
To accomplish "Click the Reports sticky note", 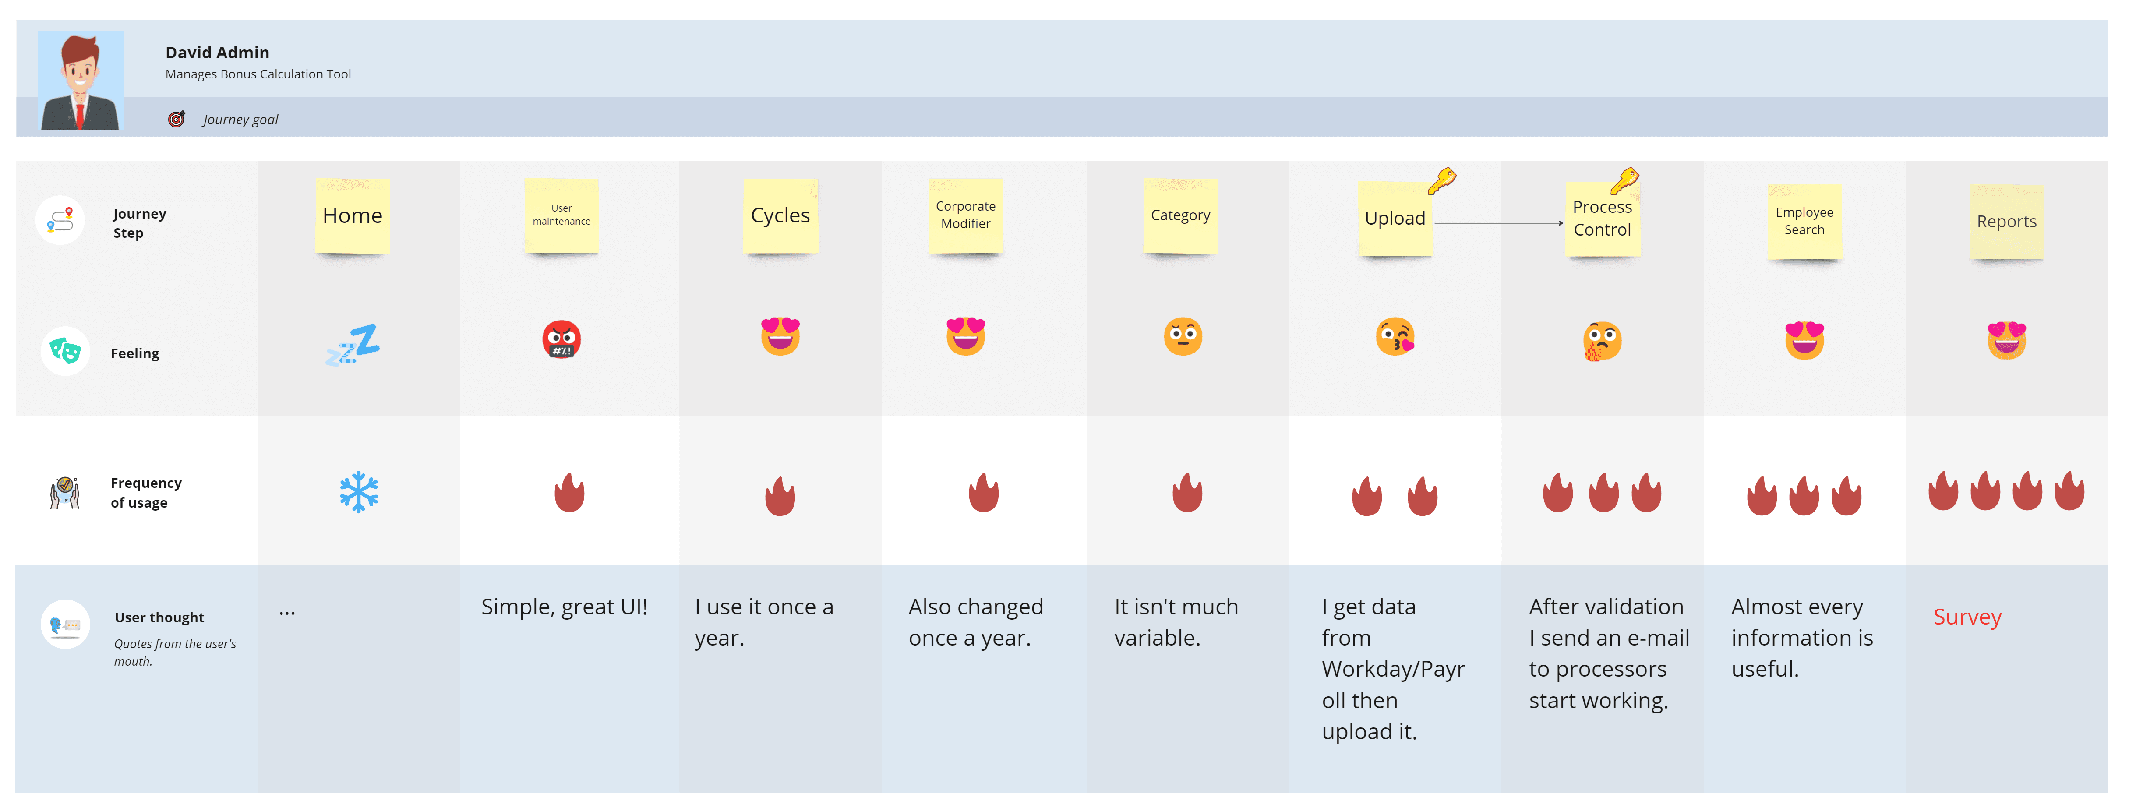I will coord(2007,222).
